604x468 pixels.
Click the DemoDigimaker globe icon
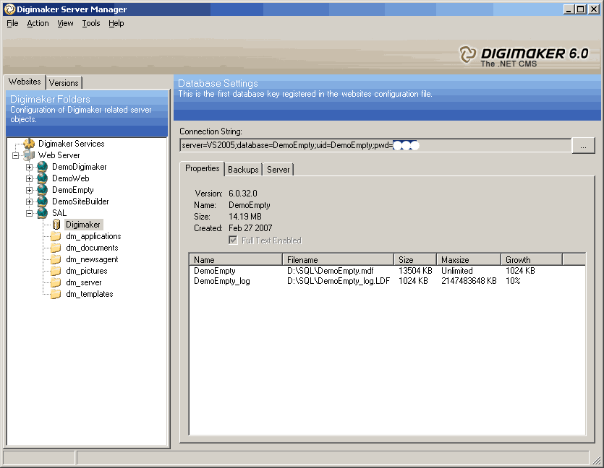tap(43, 167)
